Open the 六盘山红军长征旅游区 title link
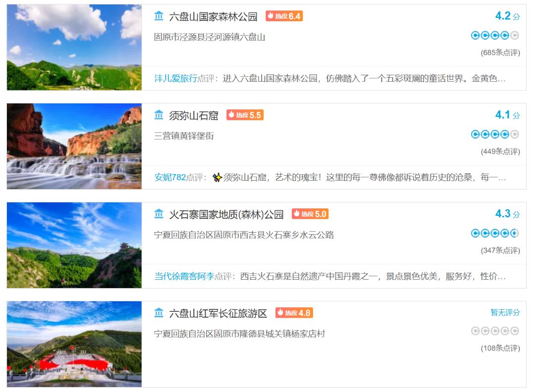The width and height of the screenshot is (534, 390). click(218, 313)
